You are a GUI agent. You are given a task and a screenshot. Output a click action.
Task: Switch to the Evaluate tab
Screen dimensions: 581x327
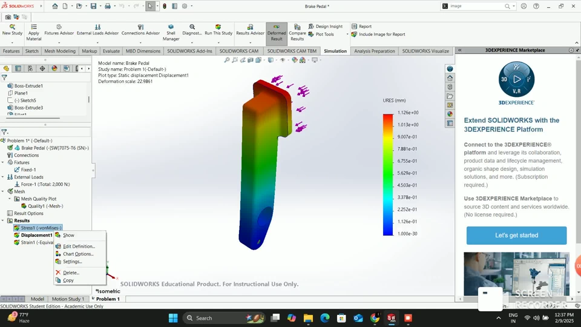(111, 51)
